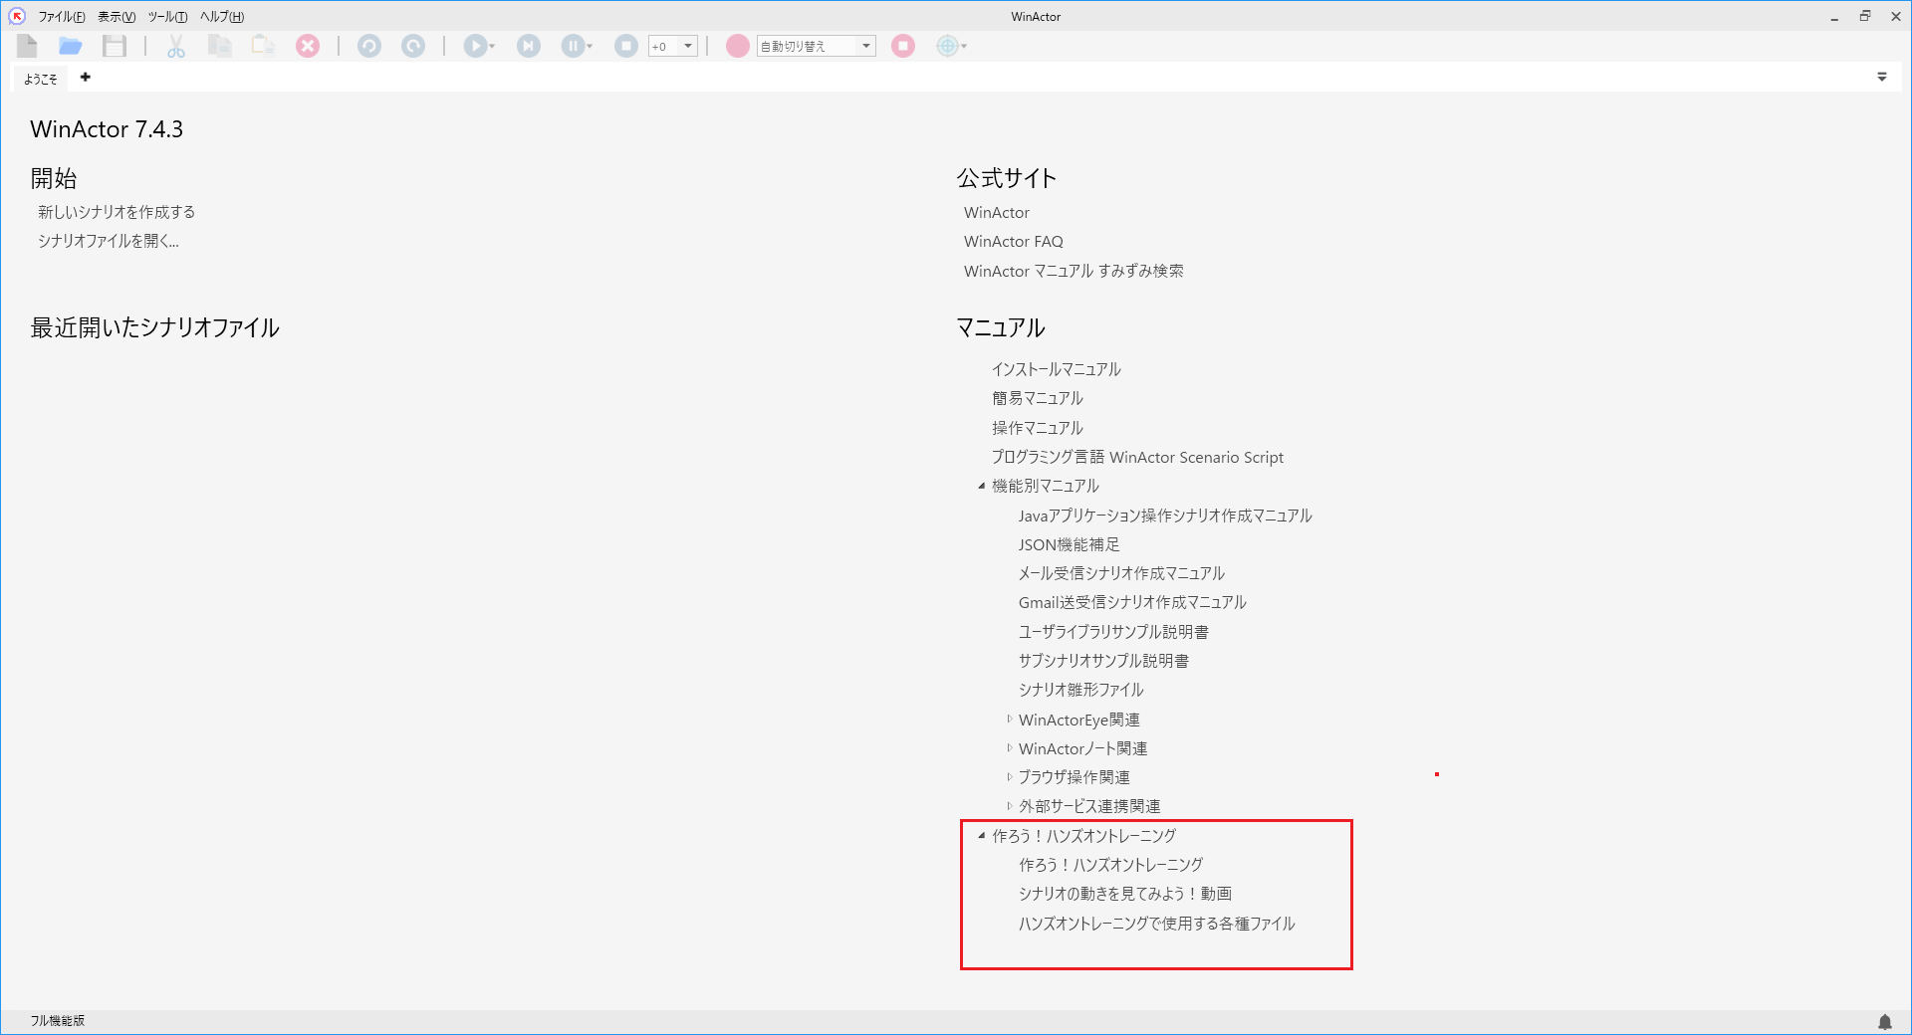Image resolution: width=1912 pixels, height=1035 pixels.
Task: Click the open scenario folder icon
Action: pos(70,46)
